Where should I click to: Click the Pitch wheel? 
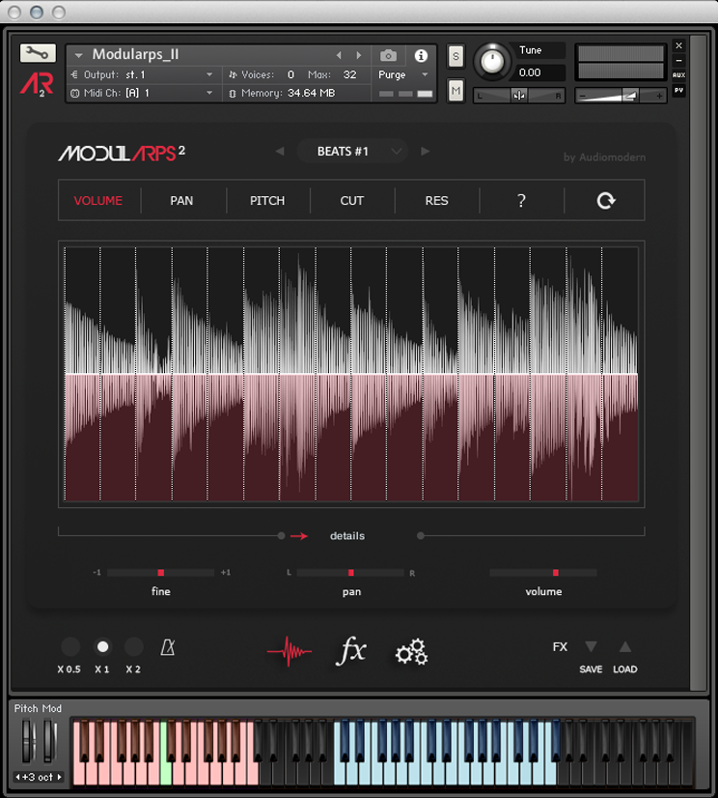tap(28, 740)
